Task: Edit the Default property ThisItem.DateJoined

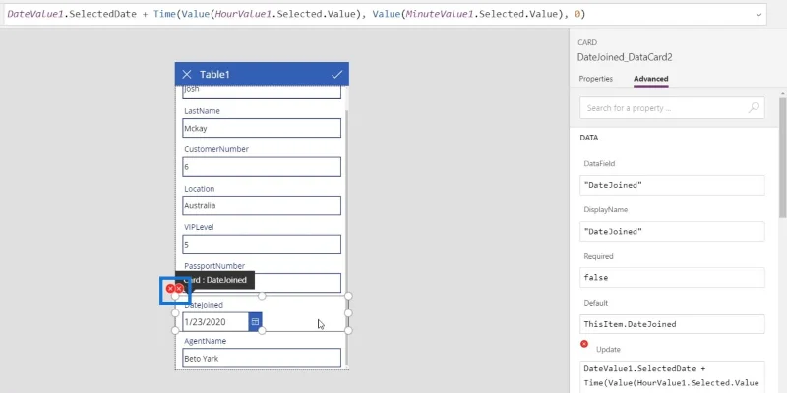Action: 672,324
